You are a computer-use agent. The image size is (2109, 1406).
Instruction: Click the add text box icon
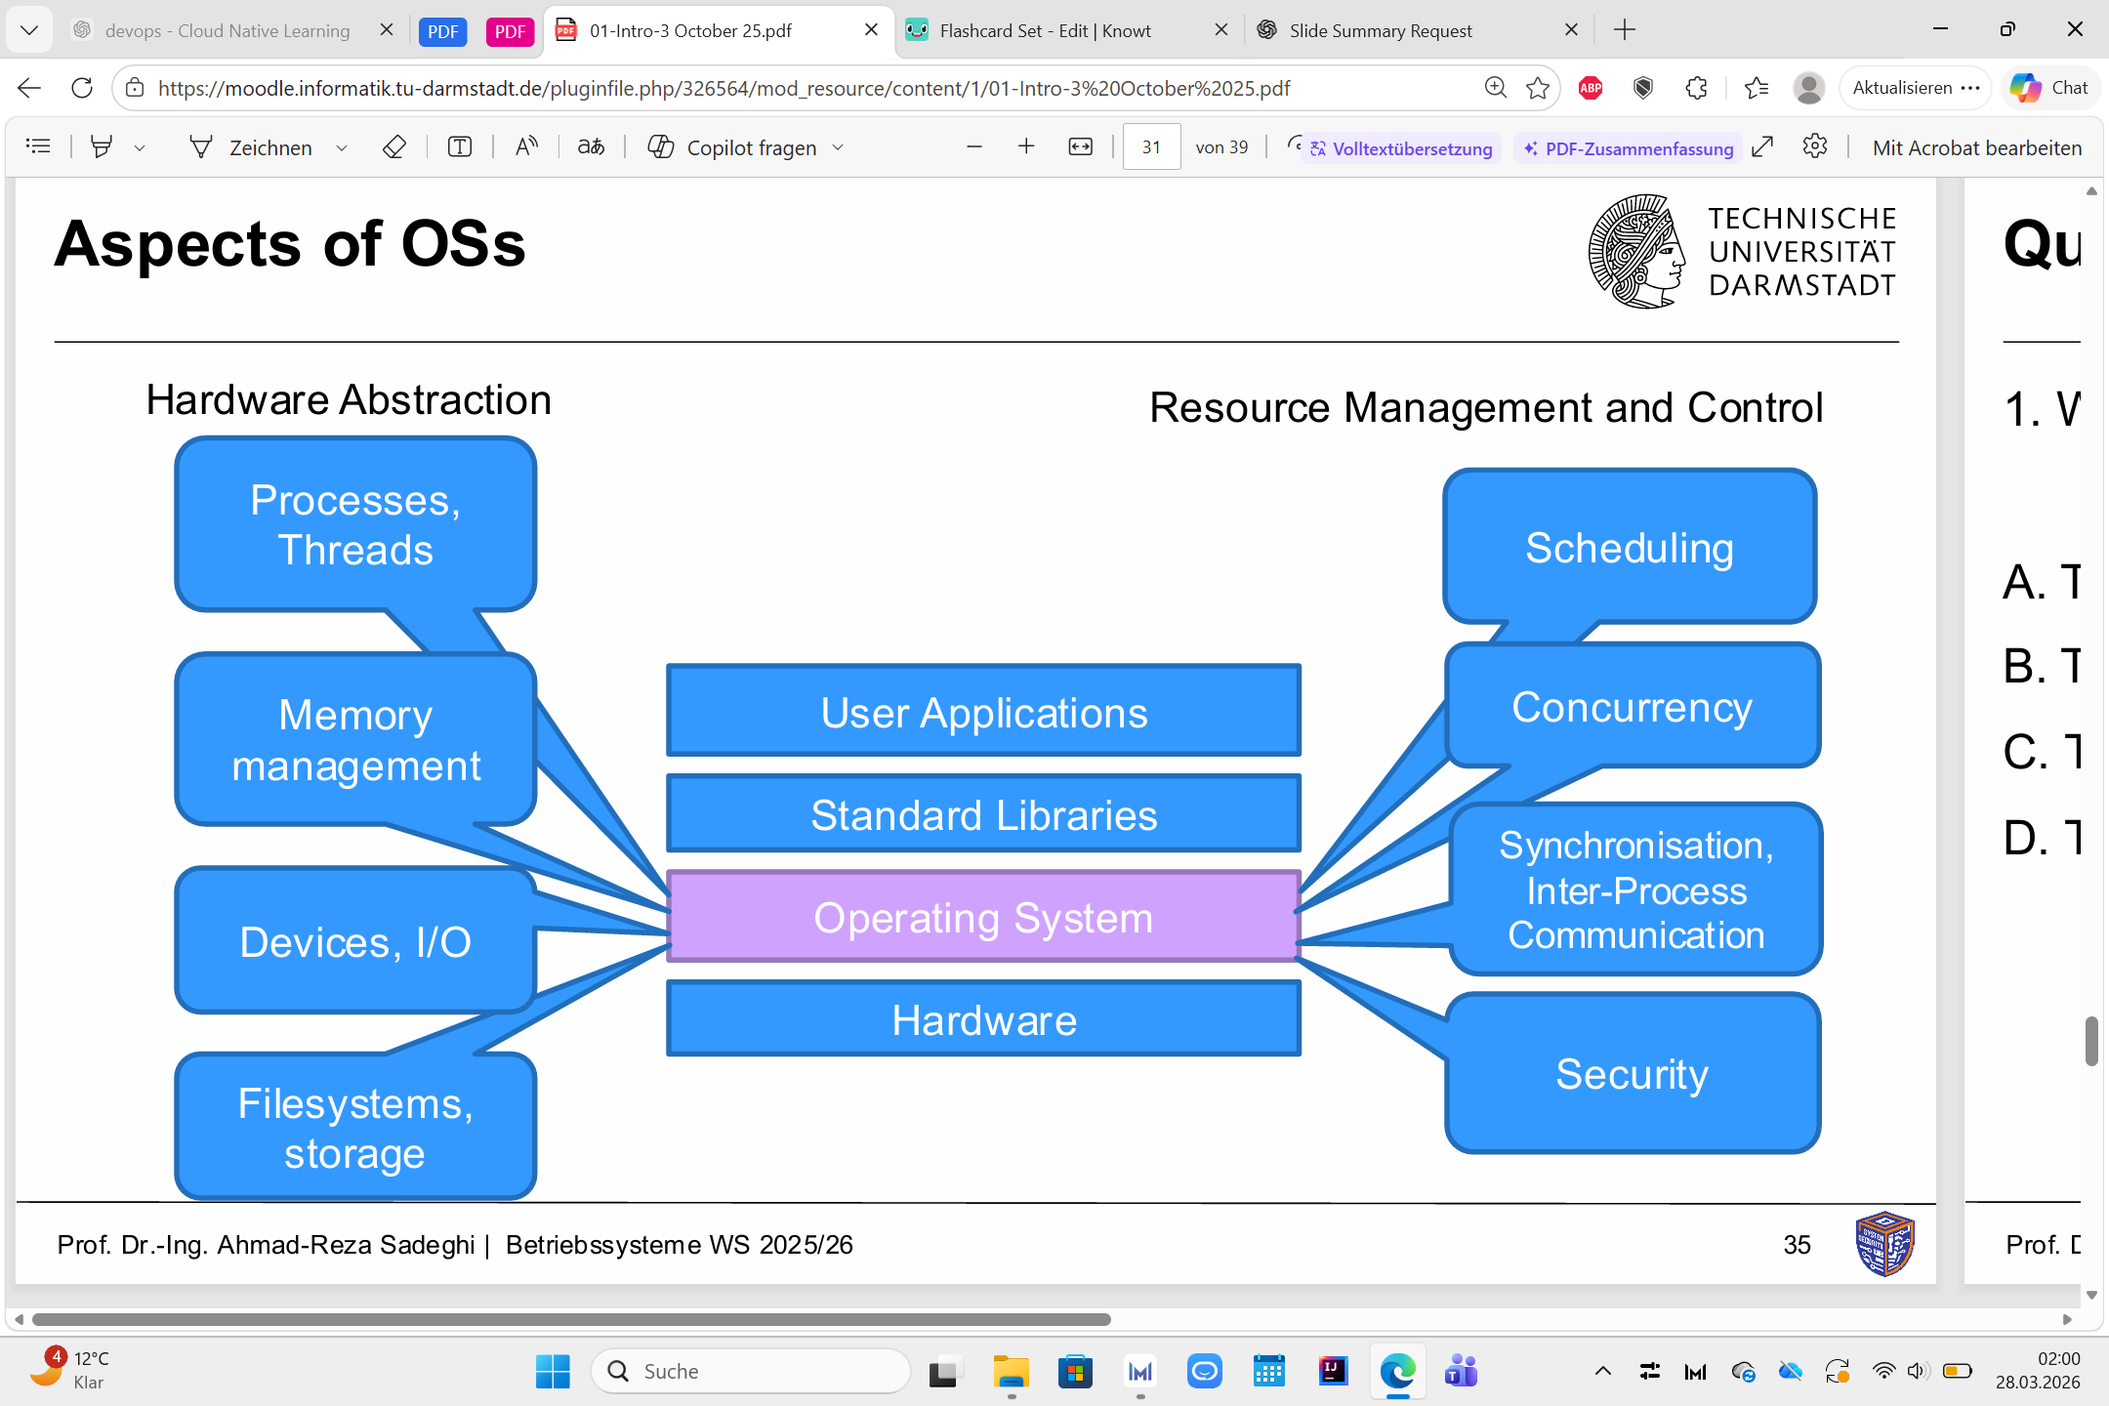(460, 147)
